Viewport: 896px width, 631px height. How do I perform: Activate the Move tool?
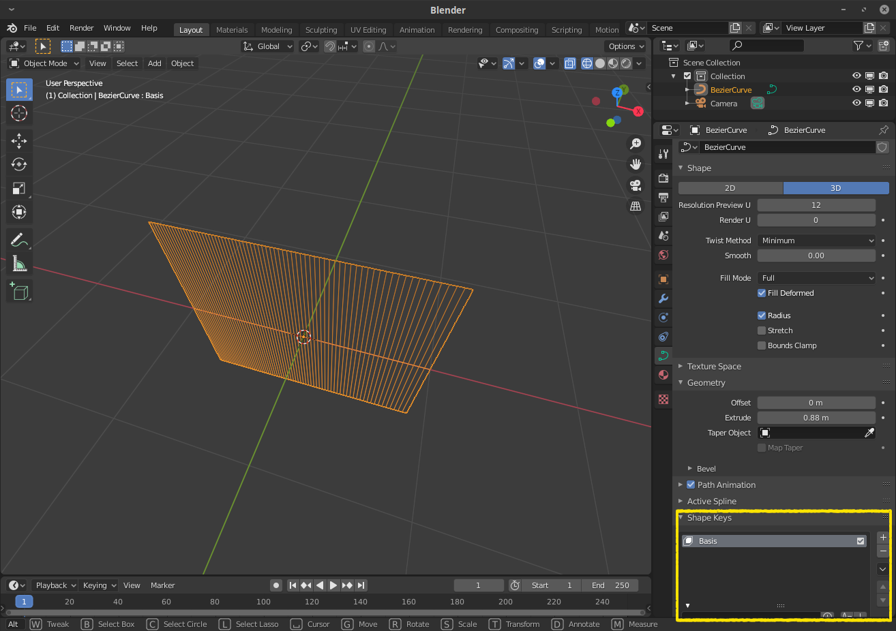(19, 141)
